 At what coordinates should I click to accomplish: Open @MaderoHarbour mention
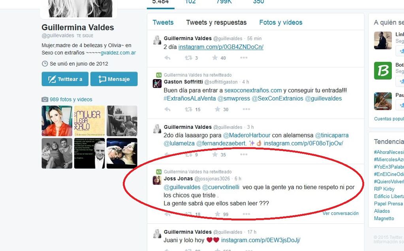(x=247, y=135)
